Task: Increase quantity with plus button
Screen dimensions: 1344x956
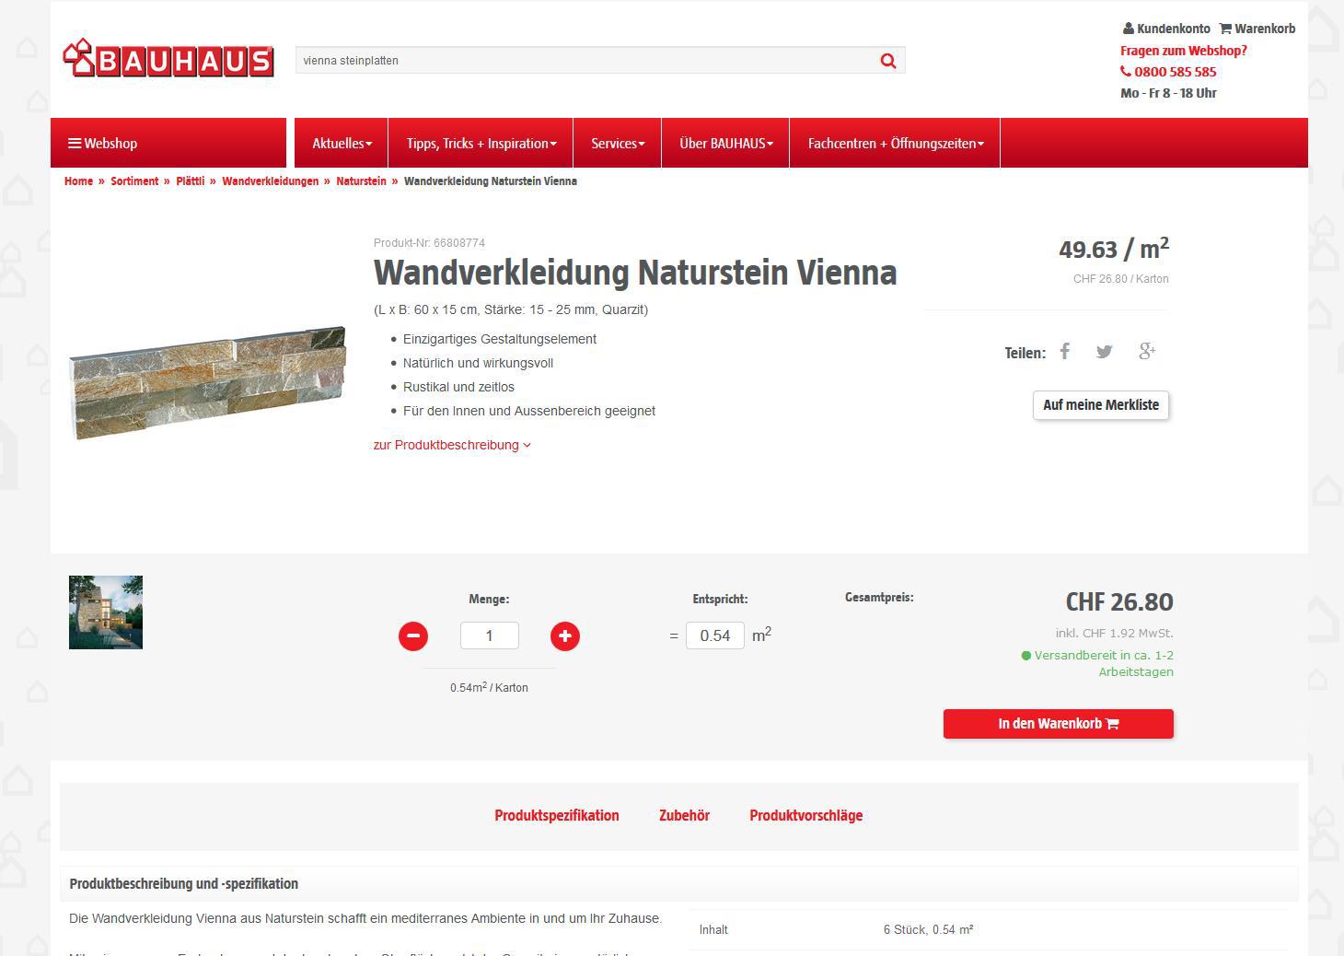Action: click(565, 635)
